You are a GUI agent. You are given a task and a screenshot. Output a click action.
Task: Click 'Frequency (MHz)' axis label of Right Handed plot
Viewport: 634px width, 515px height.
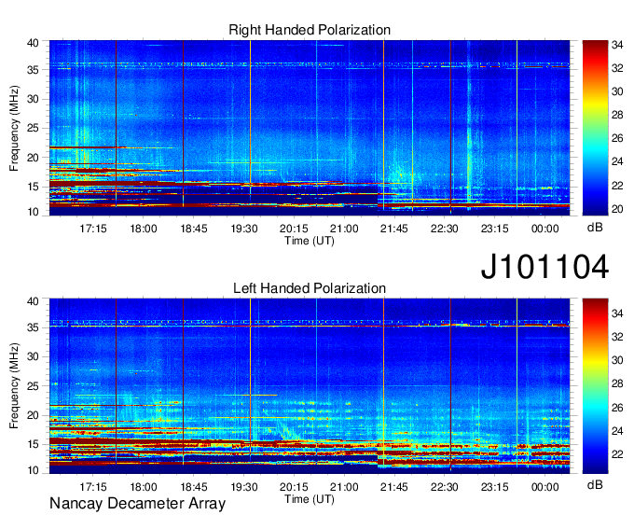click(14, 128)
